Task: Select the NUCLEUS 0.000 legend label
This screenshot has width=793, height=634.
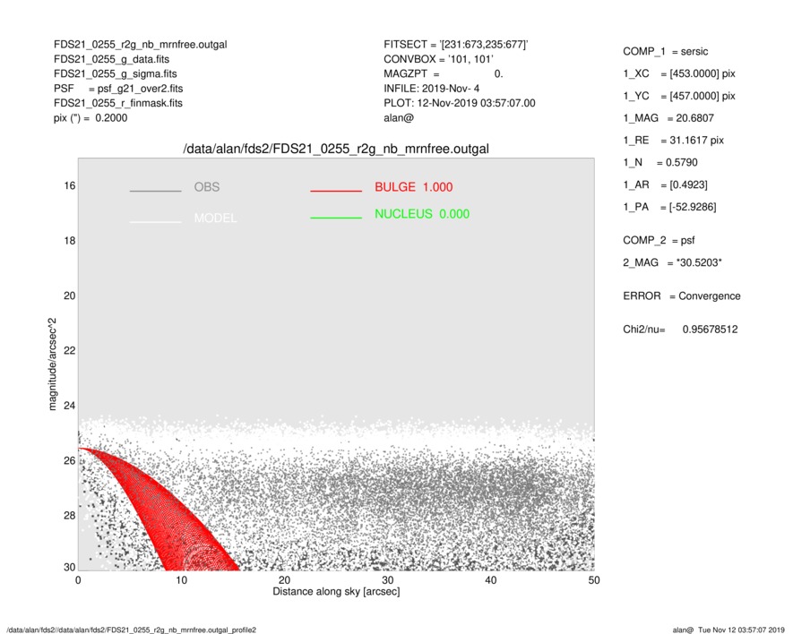Action: (x=421, y=214)
